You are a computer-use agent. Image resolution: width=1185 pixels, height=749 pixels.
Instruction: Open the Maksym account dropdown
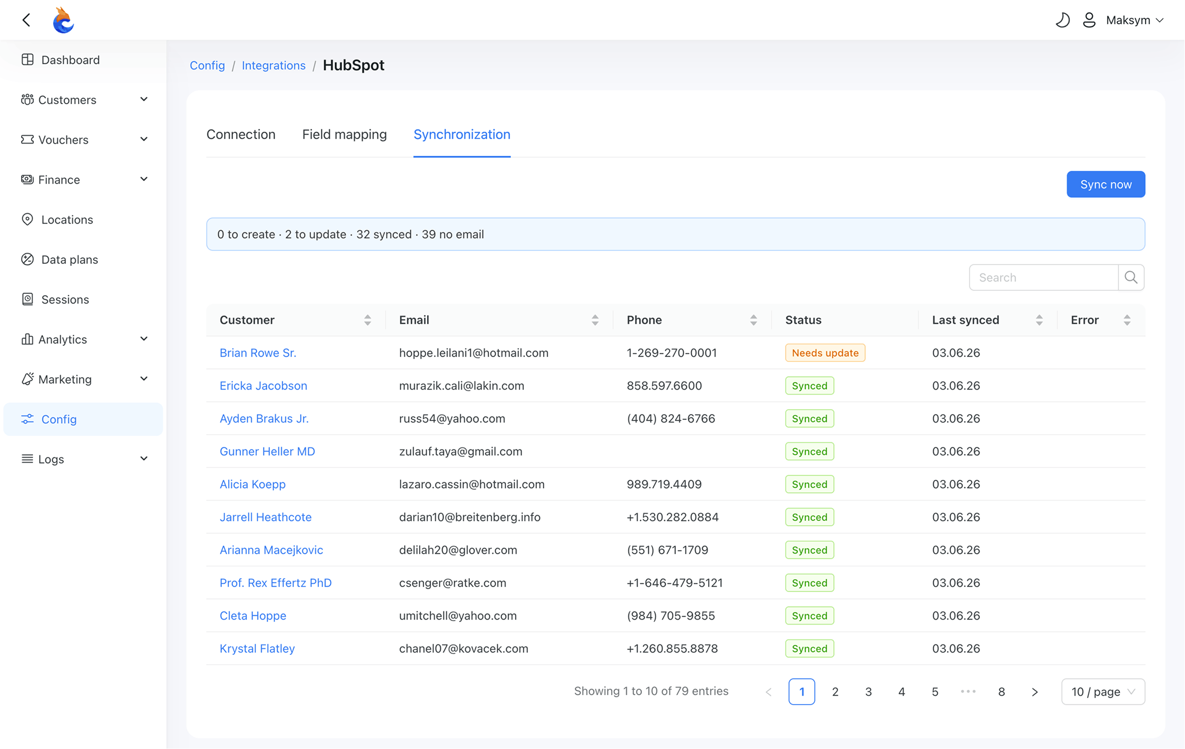point(1135,20)
